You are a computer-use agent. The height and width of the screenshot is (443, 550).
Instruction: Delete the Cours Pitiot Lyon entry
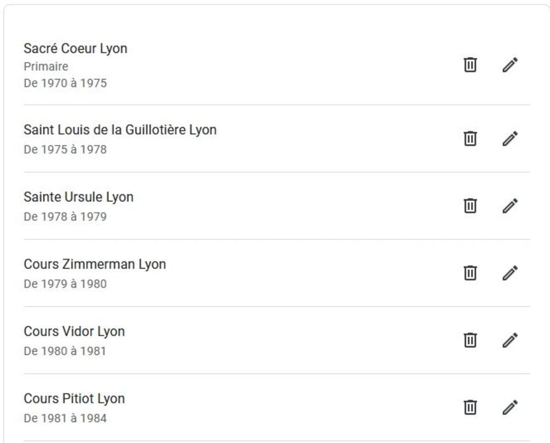(x=470, y=407)
